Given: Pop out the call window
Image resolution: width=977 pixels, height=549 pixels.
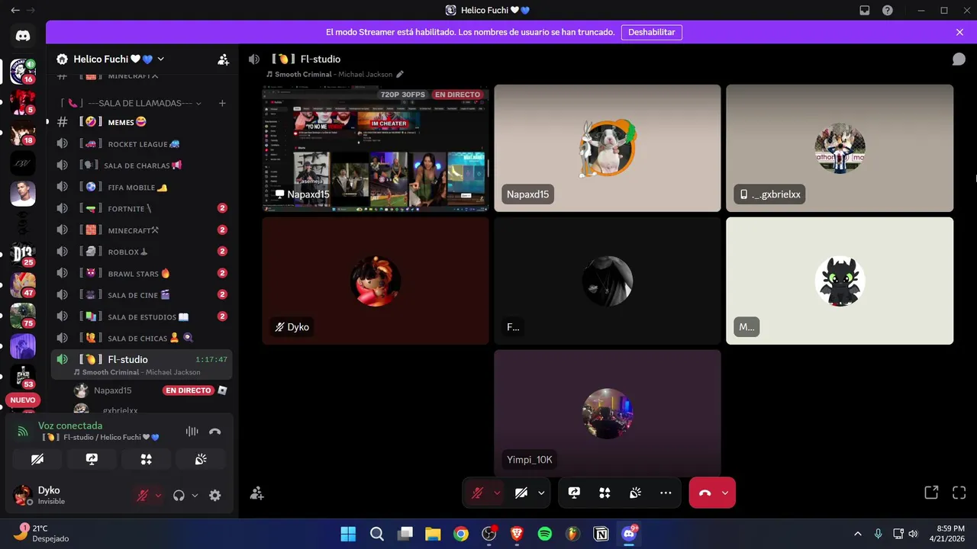Looking at the screenshot, I should point(931,493).
